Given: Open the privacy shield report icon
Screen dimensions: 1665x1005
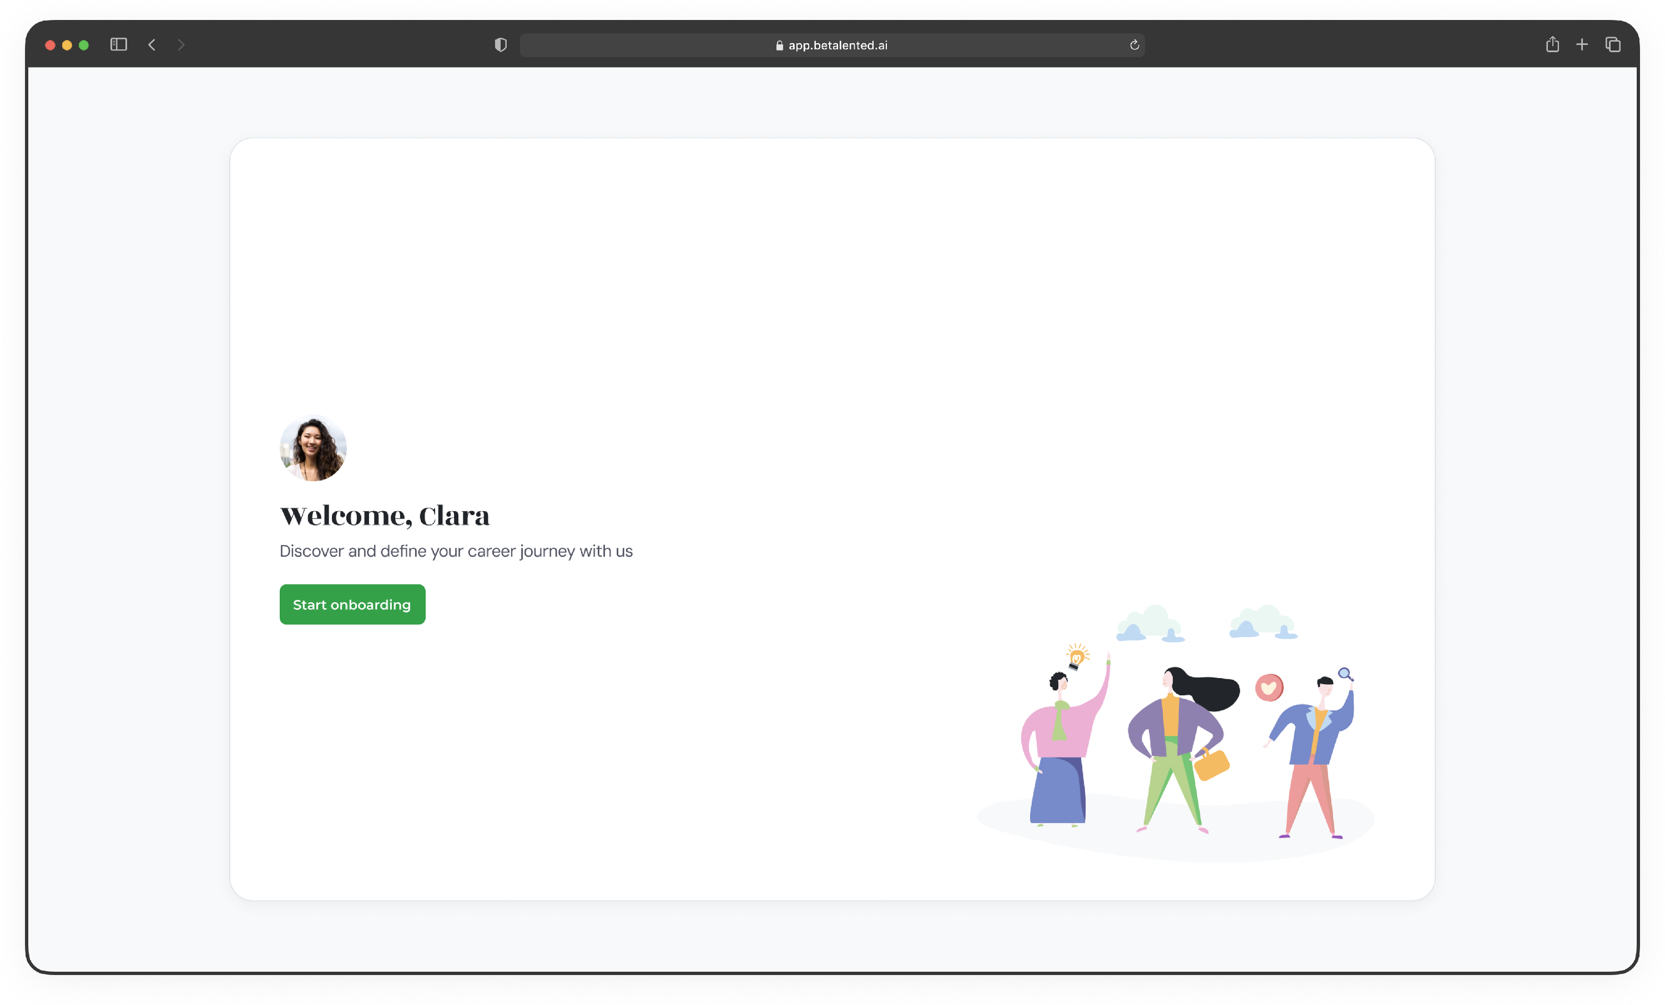Looking at the screenshot, I should (500, 44).
